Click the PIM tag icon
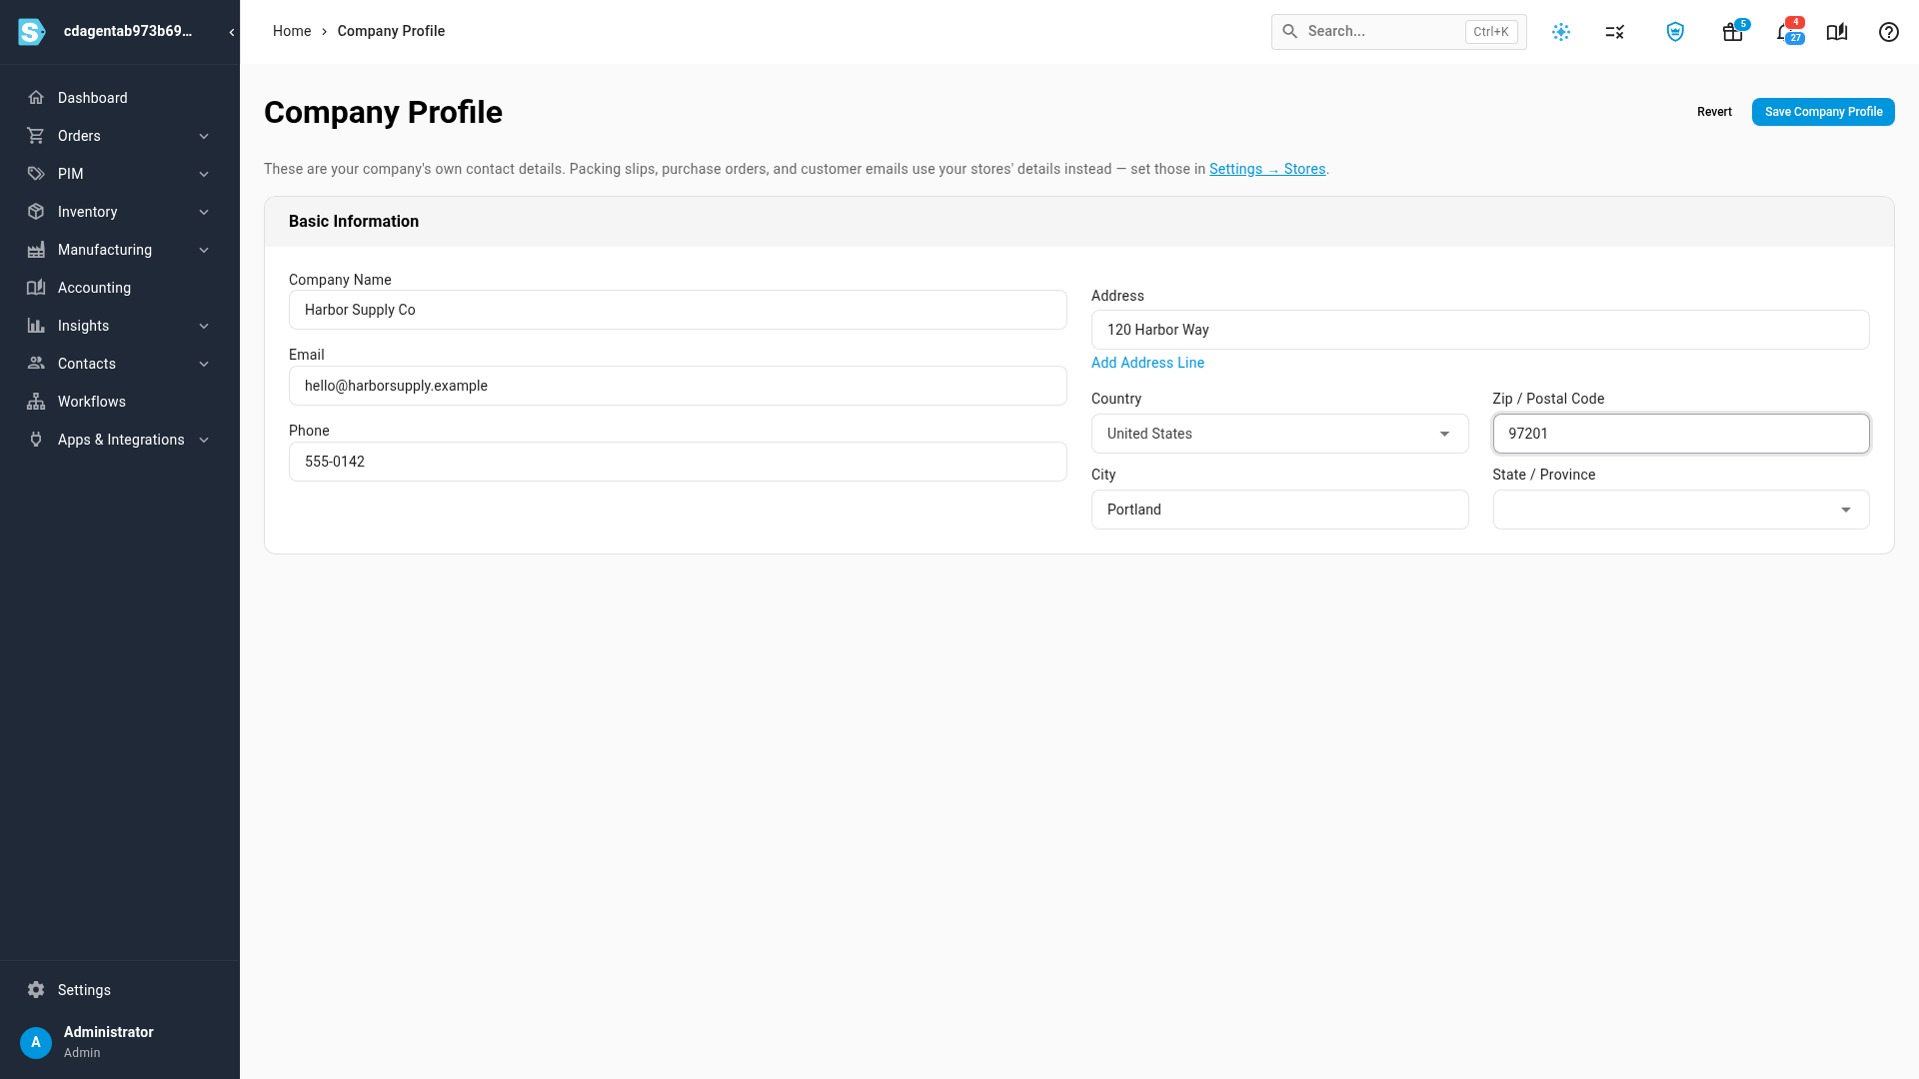This screenshot has width=1919, height=1079. coord(36,174)
